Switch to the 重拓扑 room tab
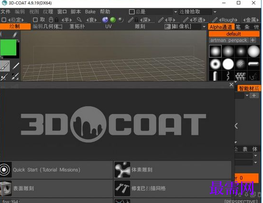The width and height of the screenshot is (263, 203). pos(77,26)
